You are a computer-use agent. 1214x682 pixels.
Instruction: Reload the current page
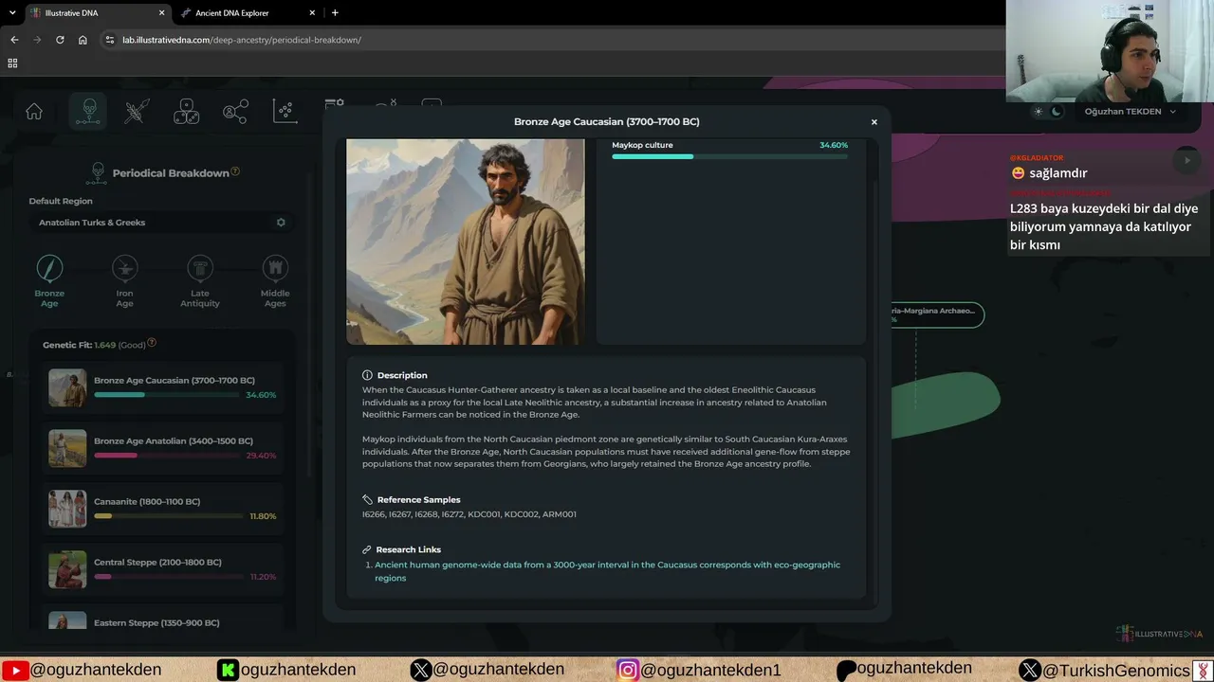60,40
